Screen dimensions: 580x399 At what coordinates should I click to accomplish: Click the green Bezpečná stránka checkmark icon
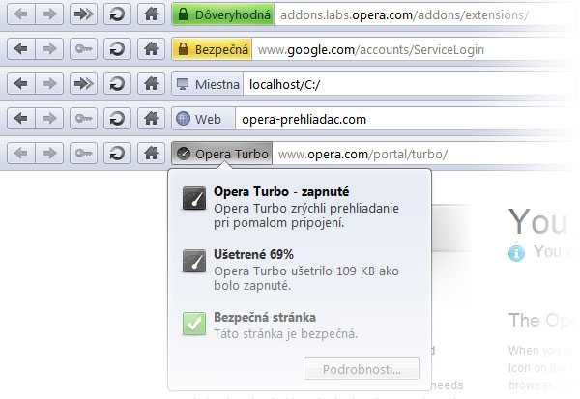(x=194, y=324)
